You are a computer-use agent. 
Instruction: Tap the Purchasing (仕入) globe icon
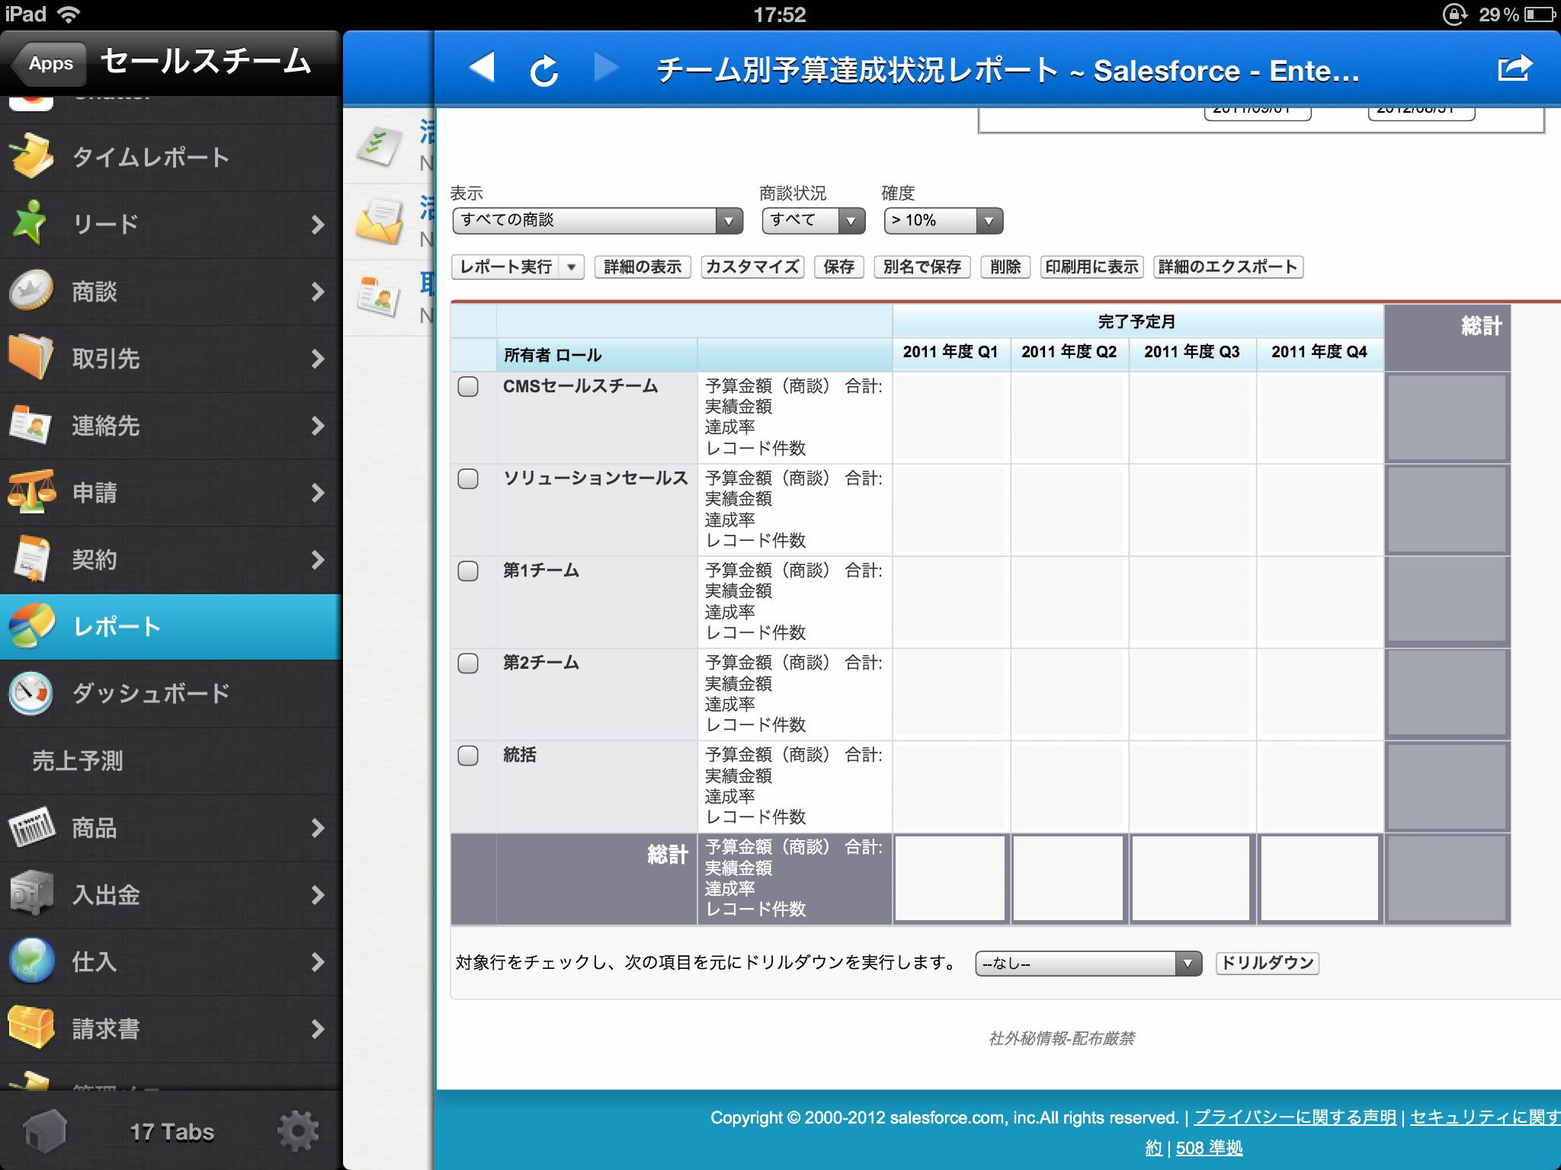pos(30,960)
